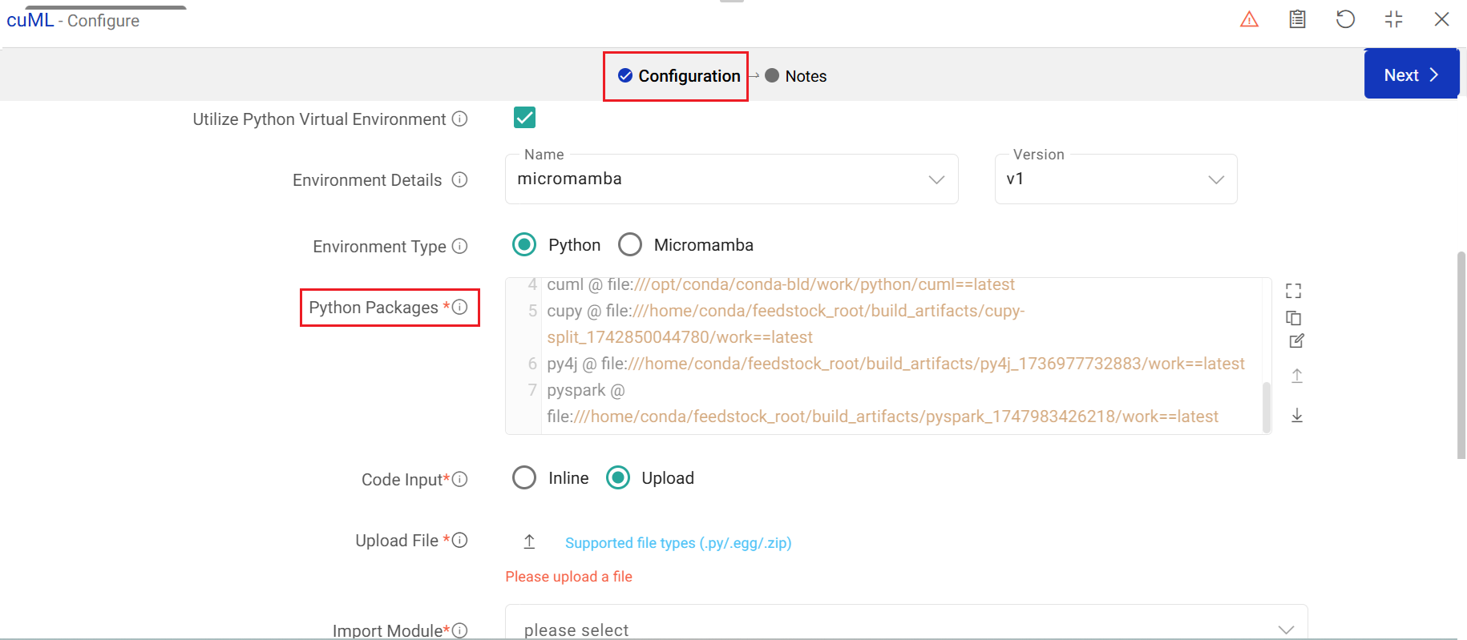Screen dimensions: 1467x640
Task: Select the Configuration step tab
Action: point(679,76)
